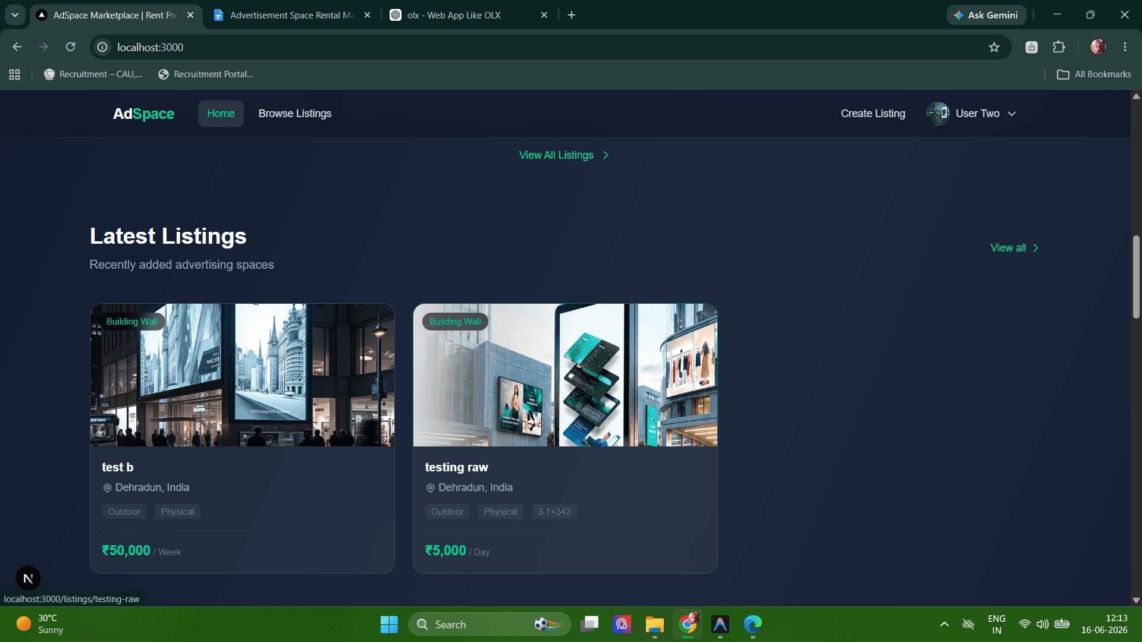Click the ₹50,000 weekly price

(x=126, y=550)
